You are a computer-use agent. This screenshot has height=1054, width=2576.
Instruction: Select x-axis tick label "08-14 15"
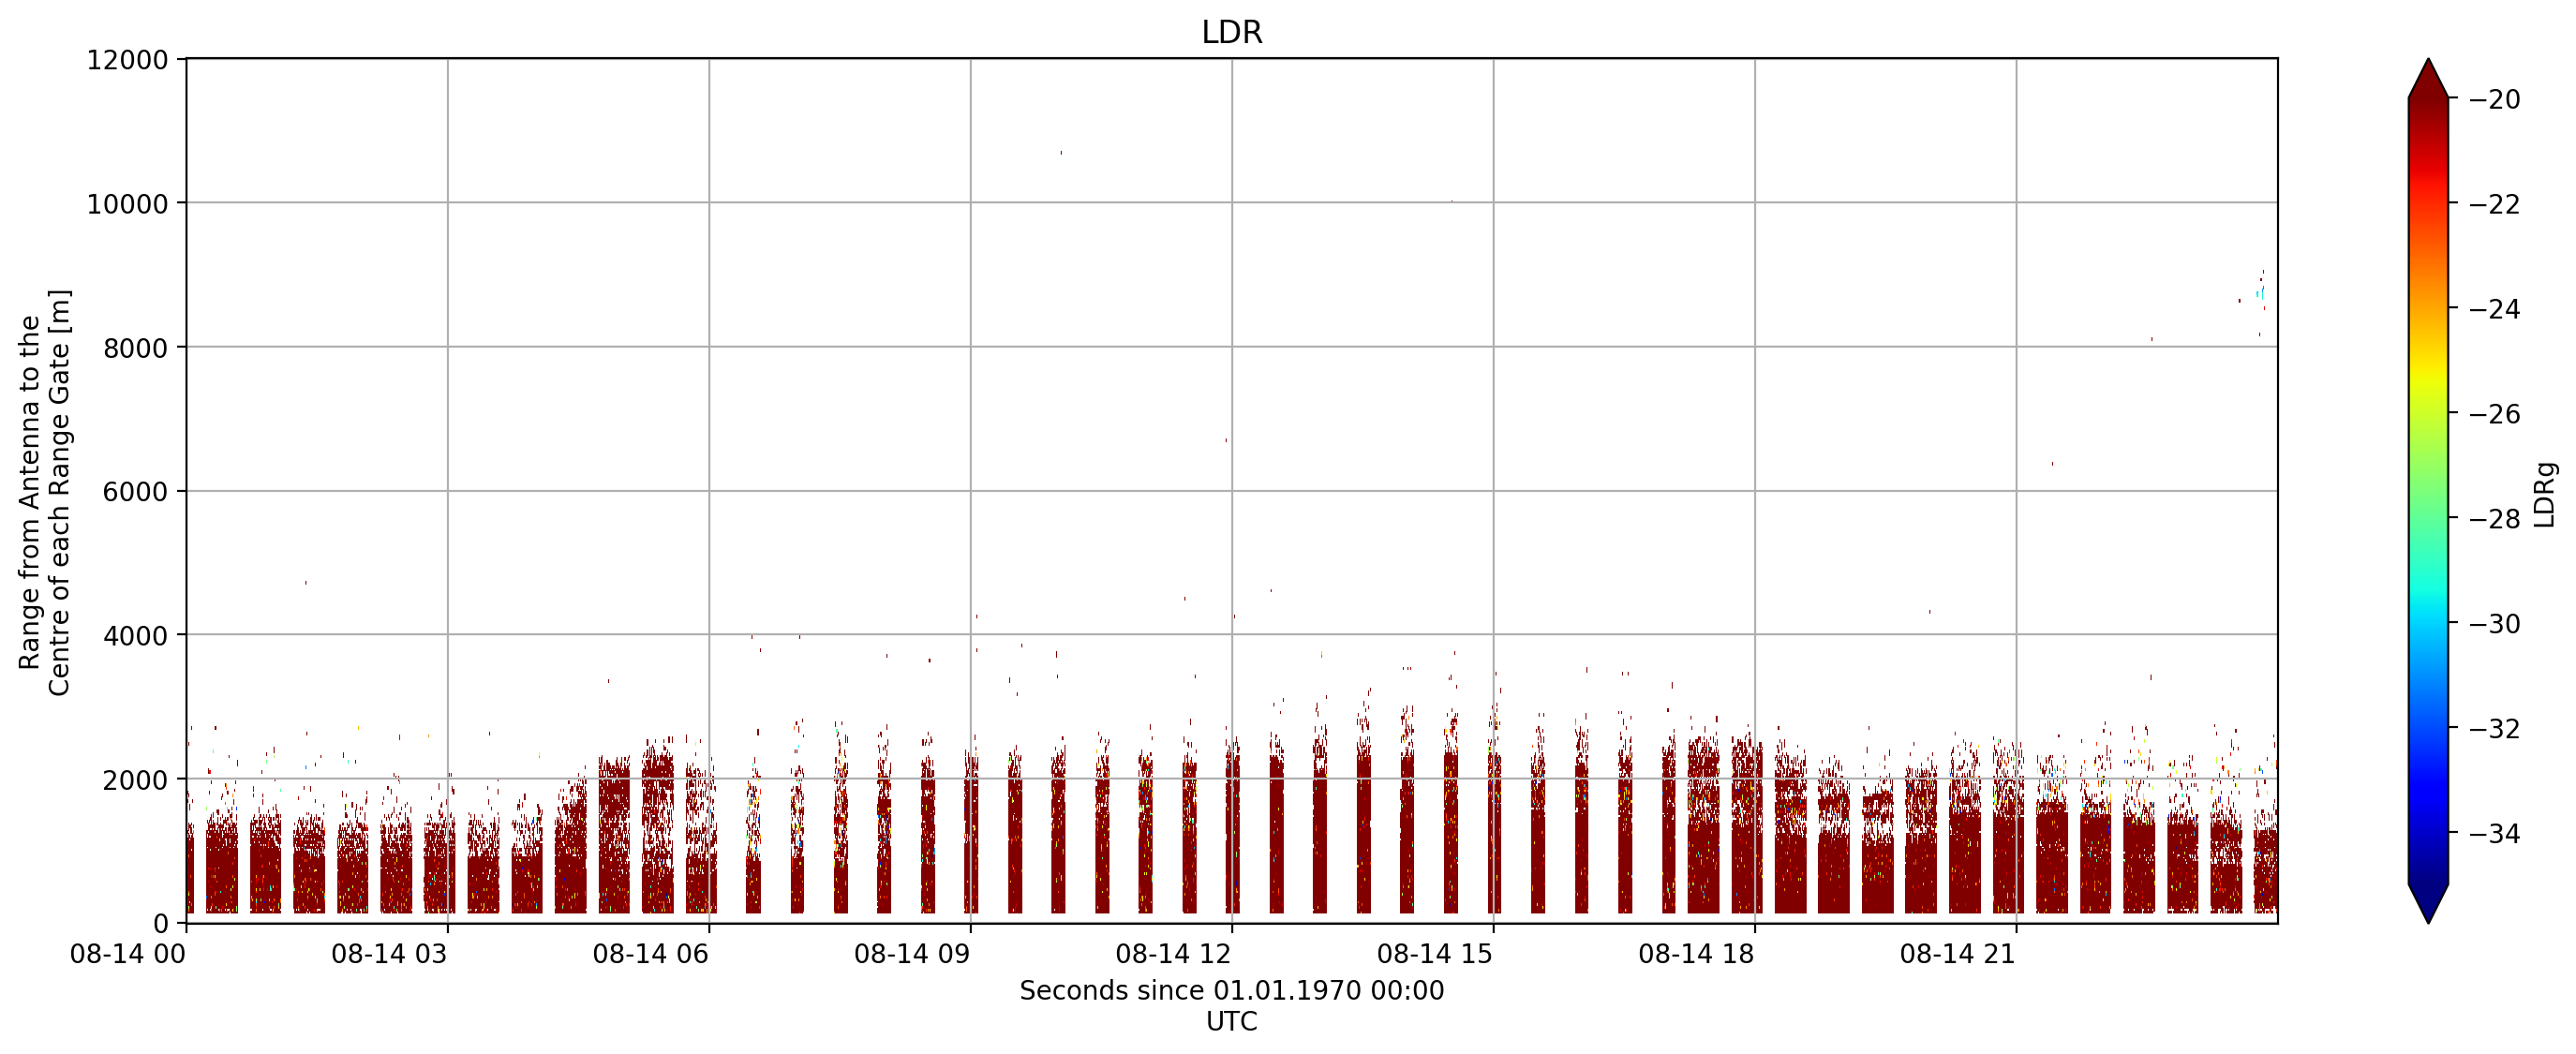pos(1435,954)
